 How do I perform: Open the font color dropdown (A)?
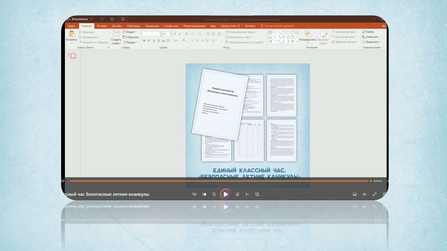pos(185,41)
